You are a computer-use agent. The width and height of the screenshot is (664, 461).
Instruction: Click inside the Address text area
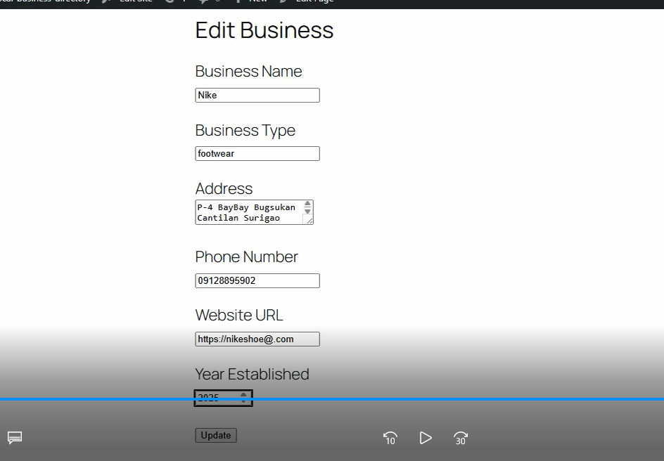point(248,212)
